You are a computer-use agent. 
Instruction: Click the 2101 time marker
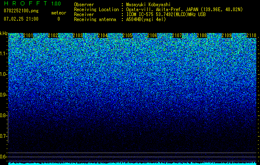[x=28, y=35]
